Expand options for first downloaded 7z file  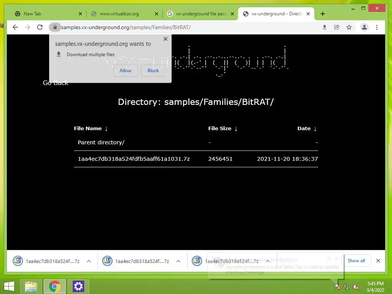click(x=89, y=261)
